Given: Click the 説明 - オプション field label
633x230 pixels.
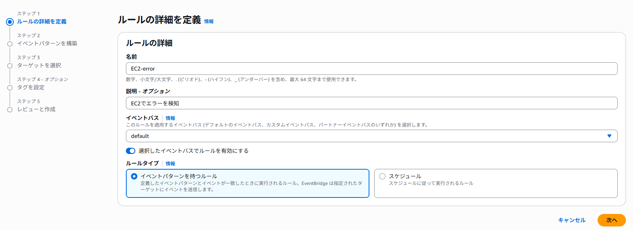Looking at the screenshot, I should (x=148, y=91).
